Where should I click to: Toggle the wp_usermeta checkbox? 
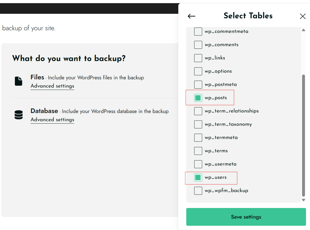click(x=198, y=164)
